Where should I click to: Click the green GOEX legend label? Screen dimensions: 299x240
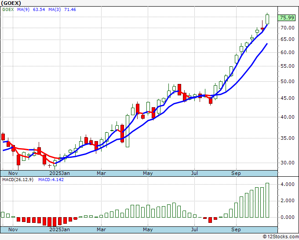(x=8, y=10)
